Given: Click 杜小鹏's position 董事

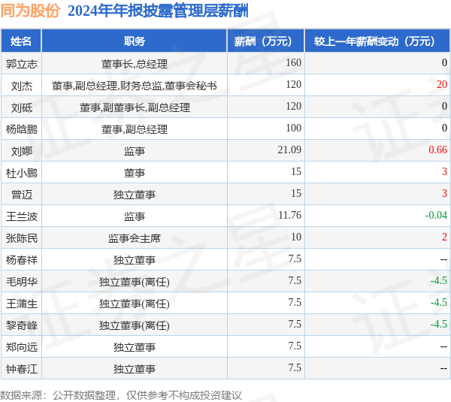Looking at the screenshot, I should (135, 173).
